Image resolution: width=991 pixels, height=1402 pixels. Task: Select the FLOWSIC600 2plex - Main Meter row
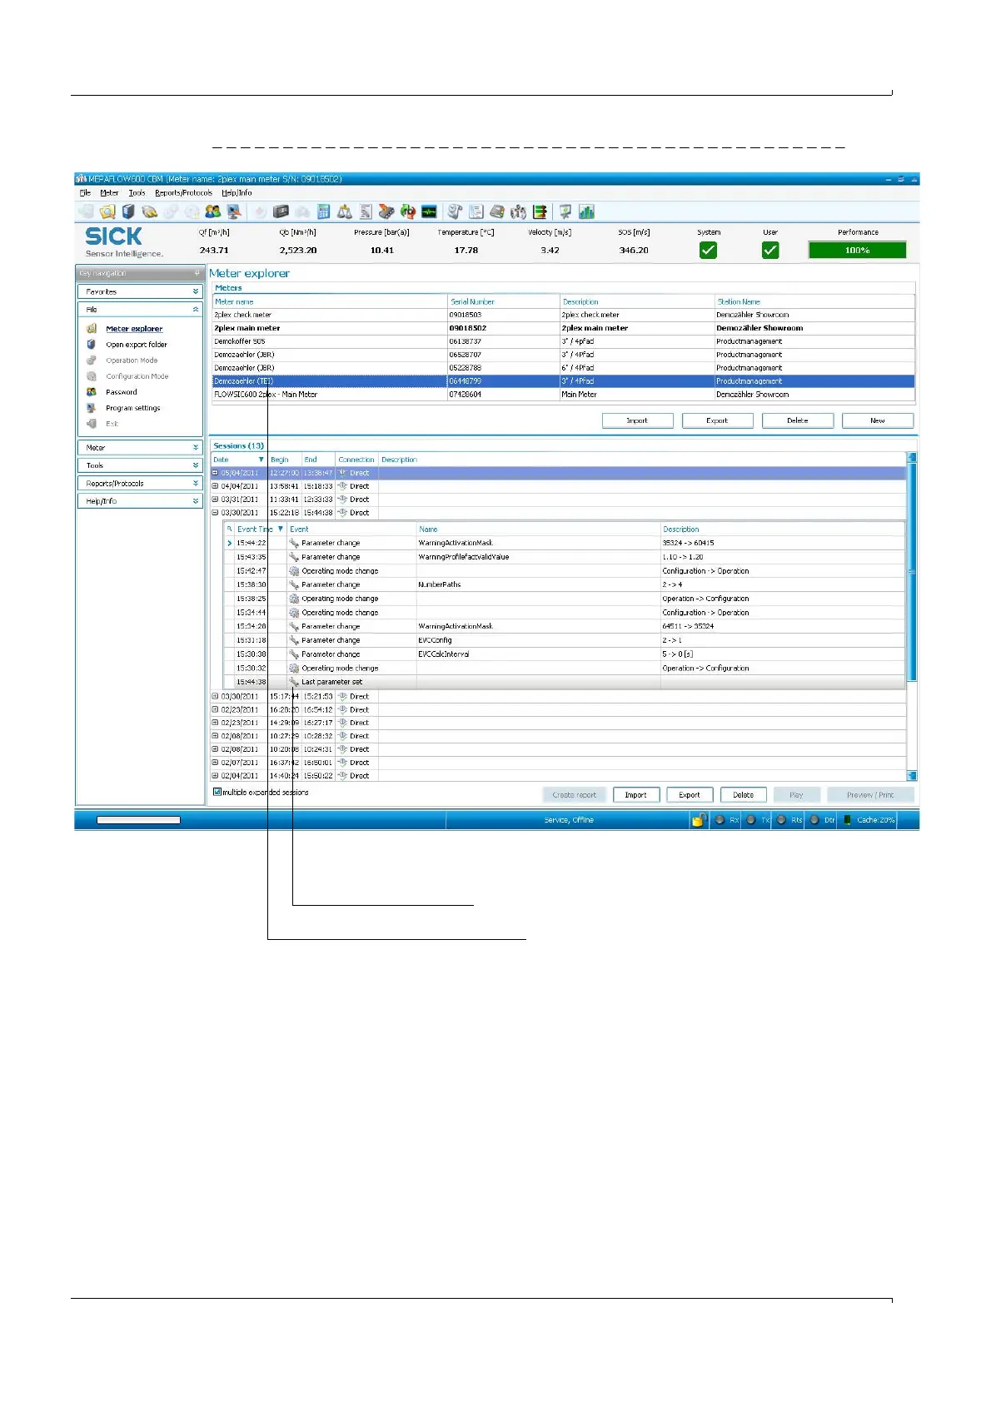(563, 395)
